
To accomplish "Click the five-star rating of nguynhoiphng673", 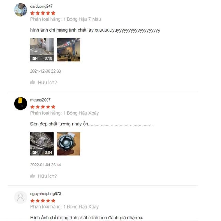I will [x=43, y=201].
